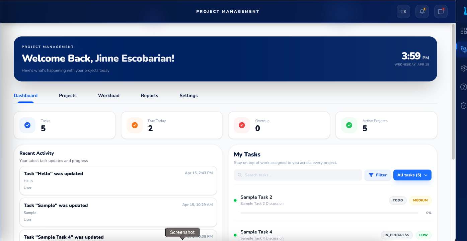Click the Recent Activity heading
Image resolution: width=467 pixels, height=241 pixels.
pyautogui.click(x=36, y=153)
